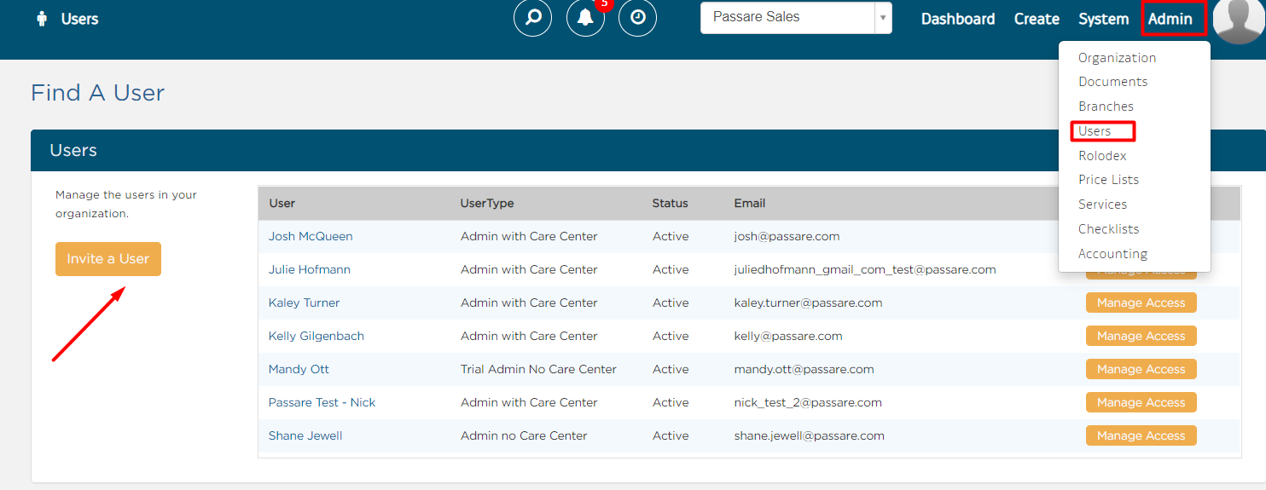Open Mandy Ott user link
Viewport: 1266px width, 490px height.
pos(299,369)
